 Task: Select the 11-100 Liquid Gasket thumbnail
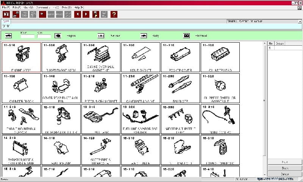[141, 57]
